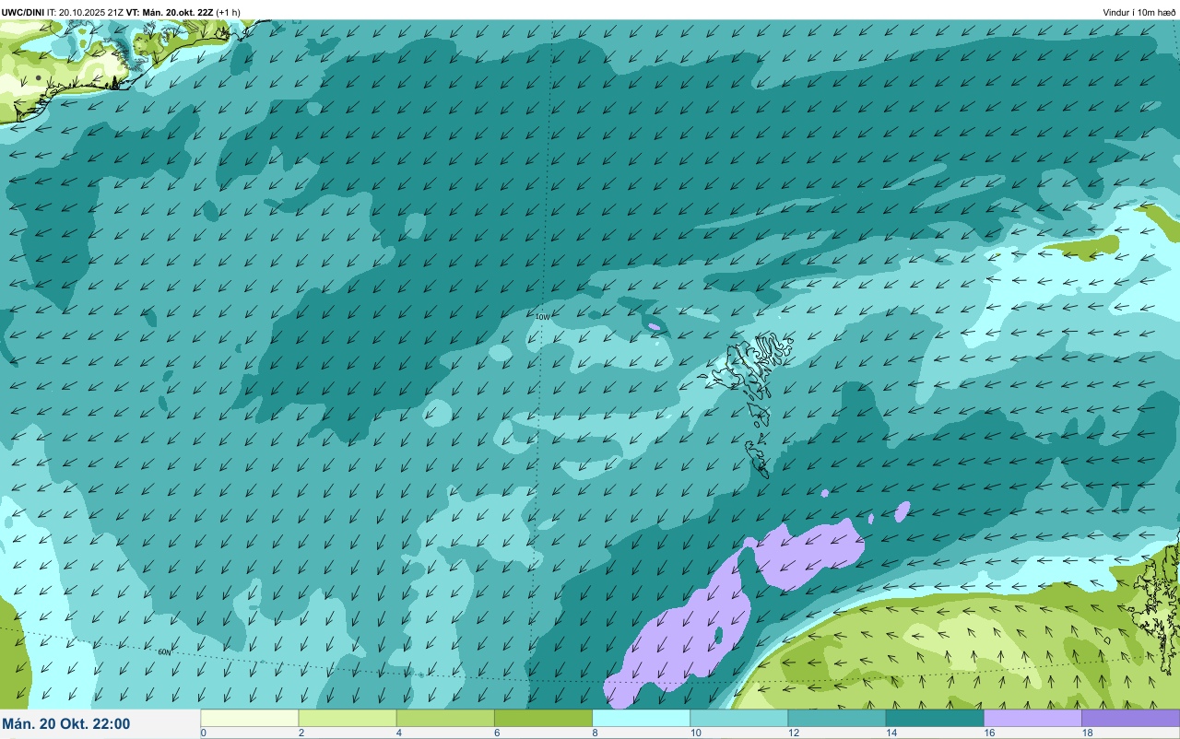Select the green 4–6 legend swatch
The height and width of the screenshot is (739, 1180).
(445, 718)
